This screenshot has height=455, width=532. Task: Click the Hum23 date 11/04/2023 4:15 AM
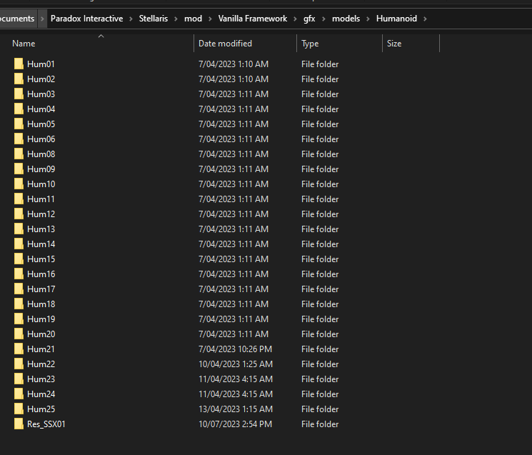point(236,379)
